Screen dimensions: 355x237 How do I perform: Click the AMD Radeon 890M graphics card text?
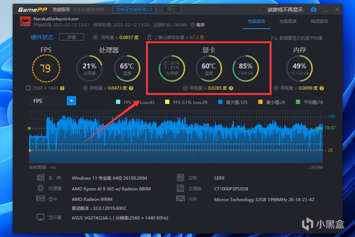coord(92,199)
